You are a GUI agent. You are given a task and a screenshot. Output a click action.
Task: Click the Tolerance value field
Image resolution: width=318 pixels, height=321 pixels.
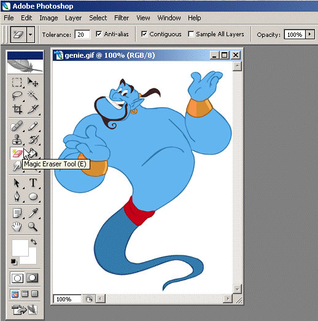82,34
